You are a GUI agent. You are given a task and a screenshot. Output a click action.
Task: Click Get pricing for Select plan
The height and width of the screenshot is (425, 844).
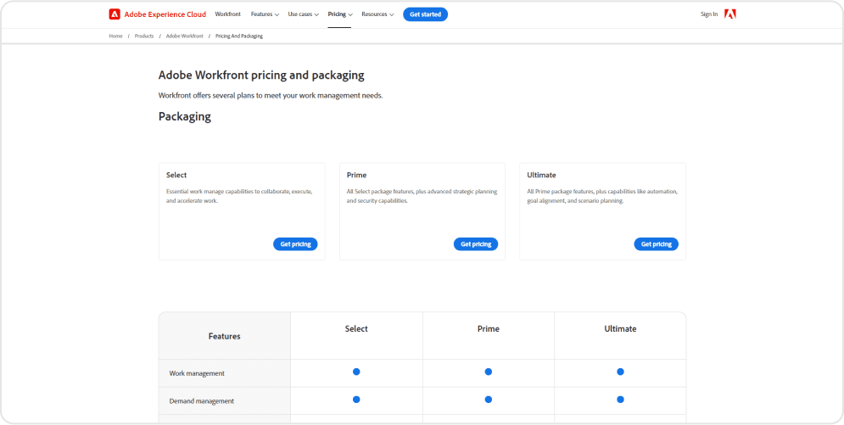295,244
